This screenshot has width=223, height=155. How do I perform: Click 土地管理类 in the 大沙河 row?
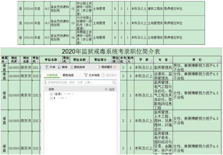[x=155, y=23]
